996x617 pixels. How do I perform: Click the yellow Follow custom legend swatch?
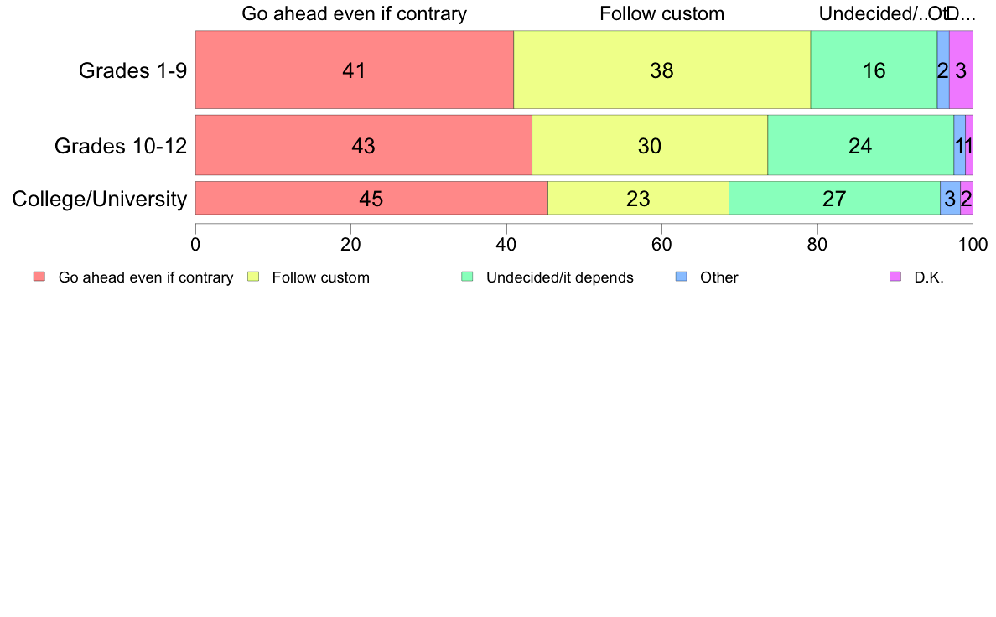click(x=253, y=277)
